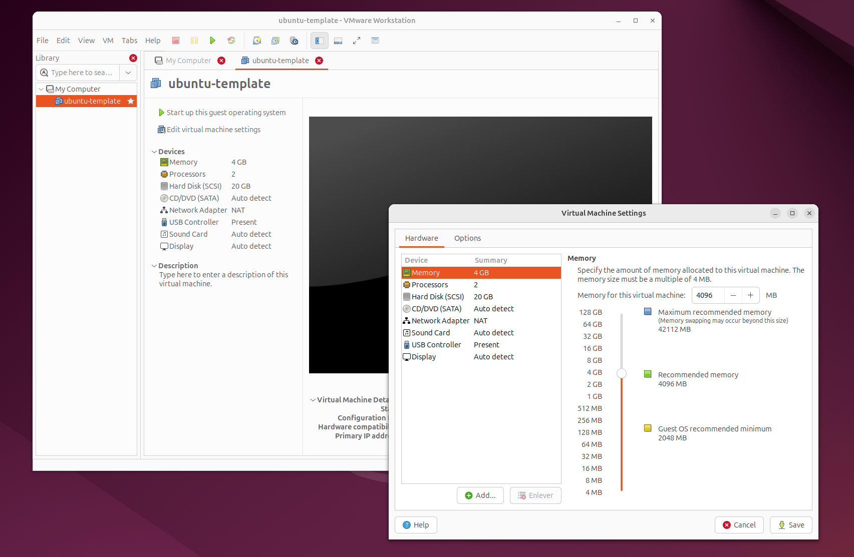Decrease memory with the minus button
This screenshot has width=854, height=557.
pos(733,295)
